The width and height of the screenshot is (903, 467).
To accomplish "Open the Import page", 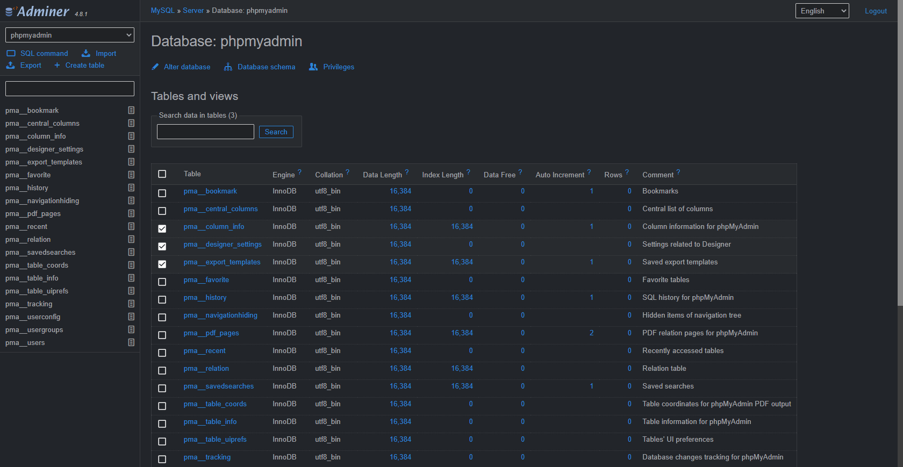I will [99, 53].
